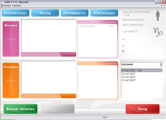
Task: Open the Bestand menu
Action: [x=7, y=6]
